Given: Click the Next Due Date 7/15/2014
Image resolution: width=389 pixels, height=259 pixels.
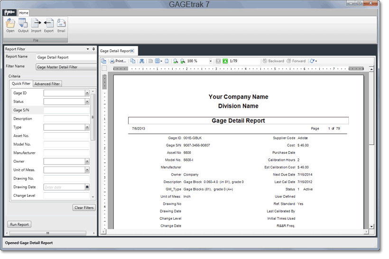Looking at the screenshot, I should [305, 175].
